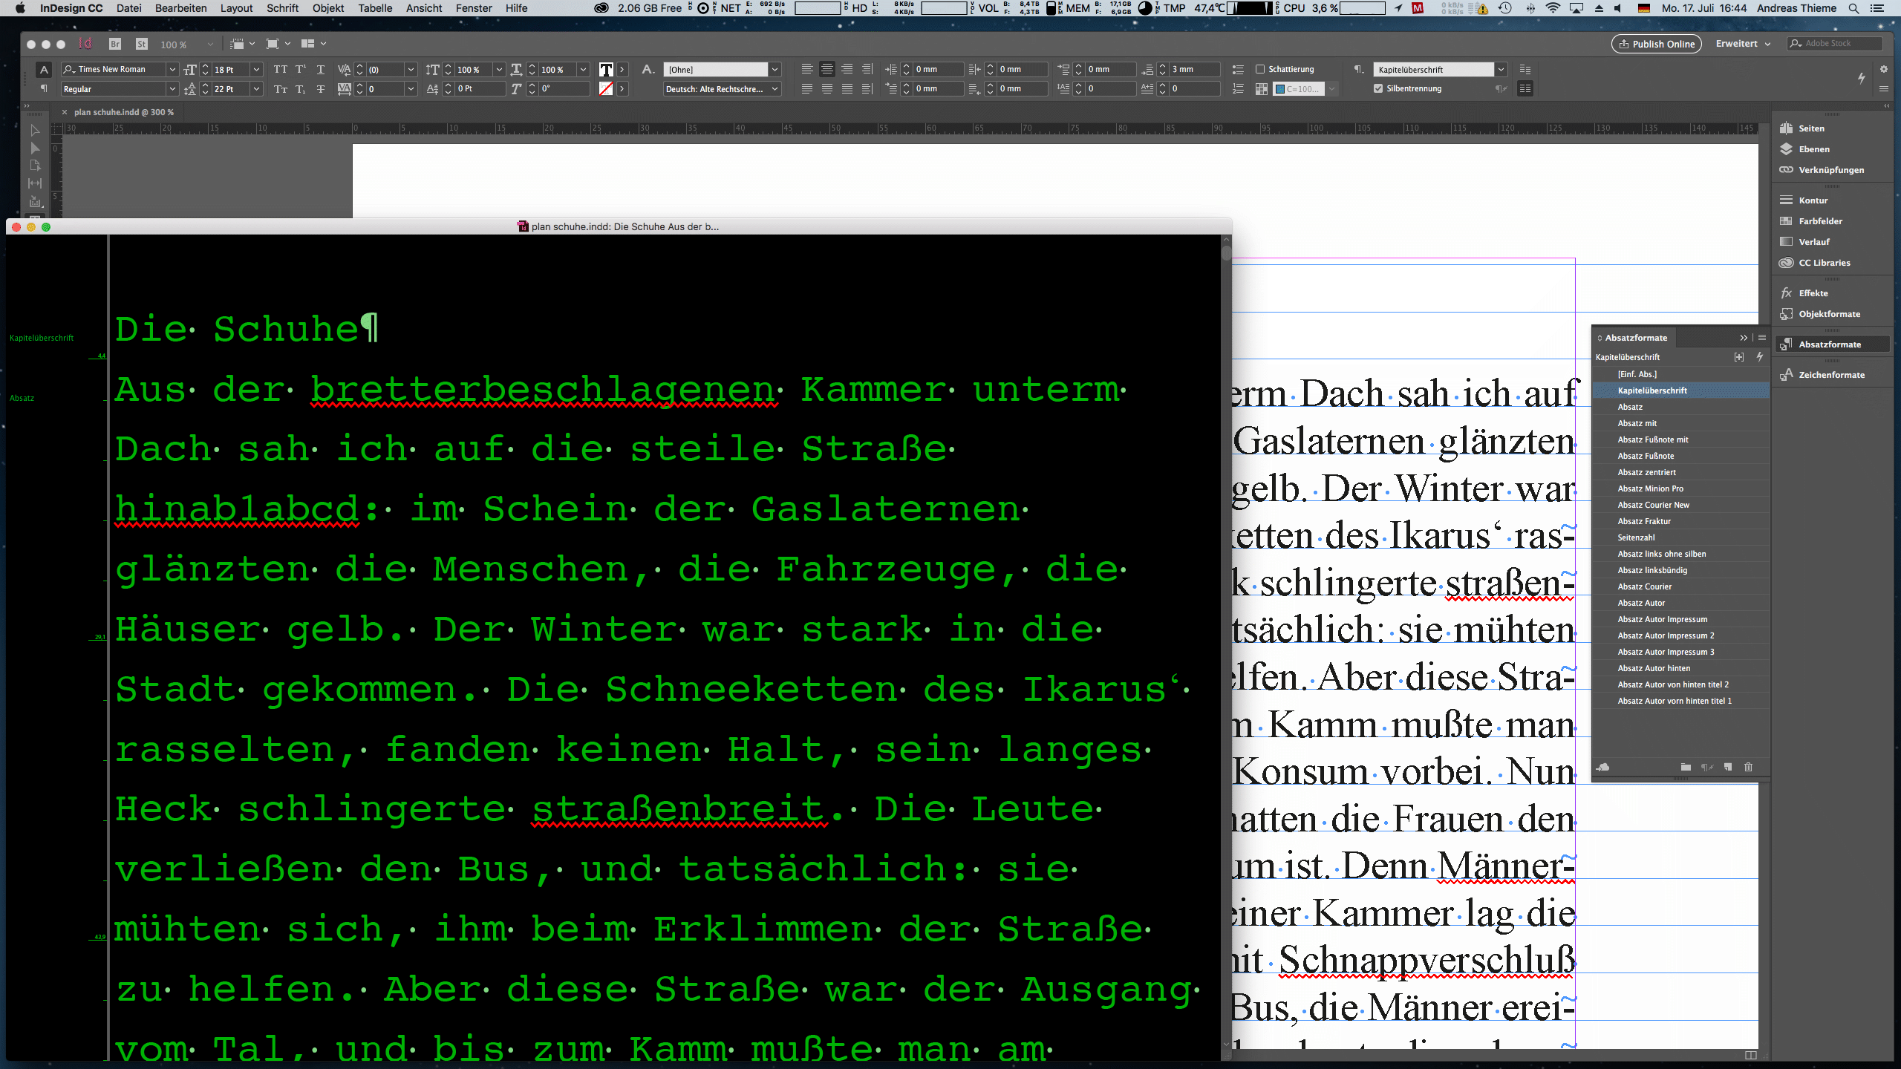1901x1069 pixels.
Task: Select the Direct Selection tool
Action: (35, 148)
